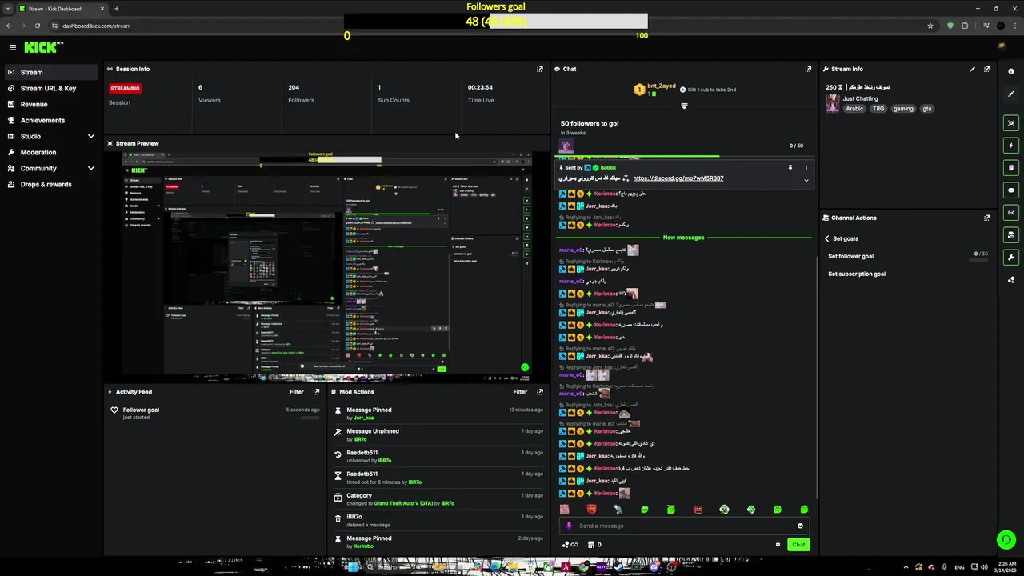Go to Revenue in sidebar
The image size is (1024, 576).
tap(52, 104)
